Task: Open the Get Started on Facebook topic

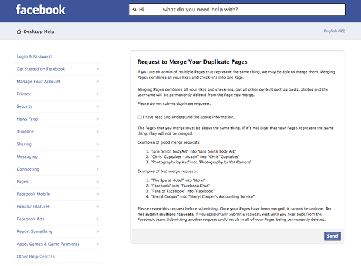Action: (x=41, y=69)
